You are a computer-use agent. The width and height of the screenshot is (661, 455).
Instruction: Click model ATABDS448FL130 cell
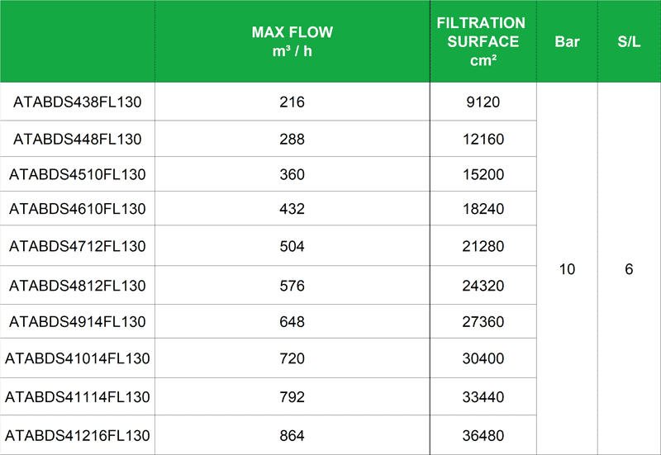point(78,139)
